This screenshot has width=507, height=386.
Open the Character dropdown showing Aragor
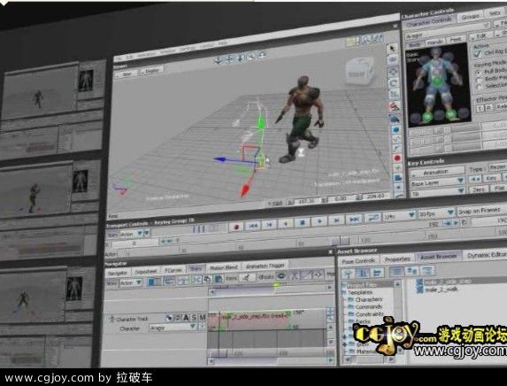pos(173,328)
